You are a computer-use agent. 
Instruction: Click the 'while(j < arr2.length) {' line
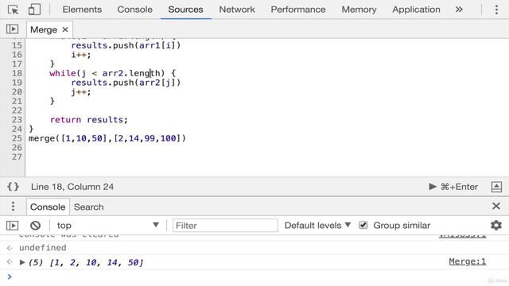pos(112,73)
